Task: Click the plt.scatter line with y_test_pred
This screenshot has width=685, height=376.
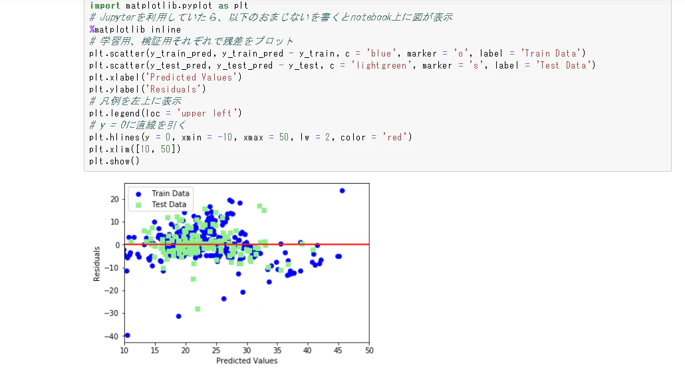Action: (342, 66)
